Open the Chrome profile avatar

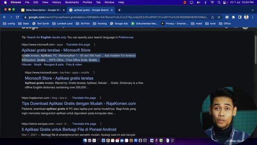246,17
